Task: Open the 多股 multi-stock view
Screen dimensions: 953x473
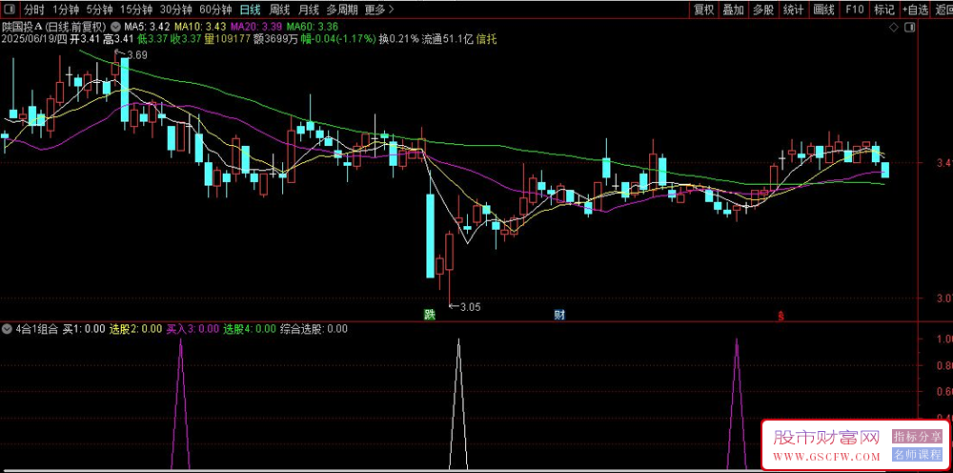Action: (x=763, y=10)
